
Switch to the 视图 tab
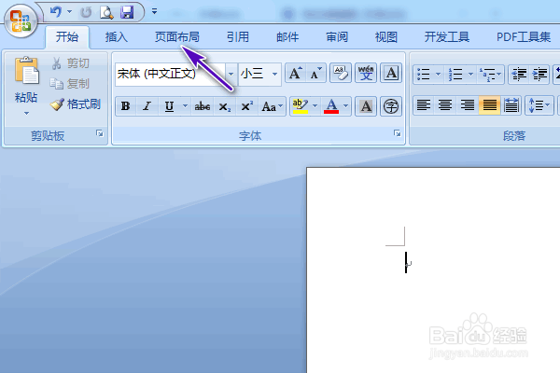pyautogui.click(x=386, y=36)
